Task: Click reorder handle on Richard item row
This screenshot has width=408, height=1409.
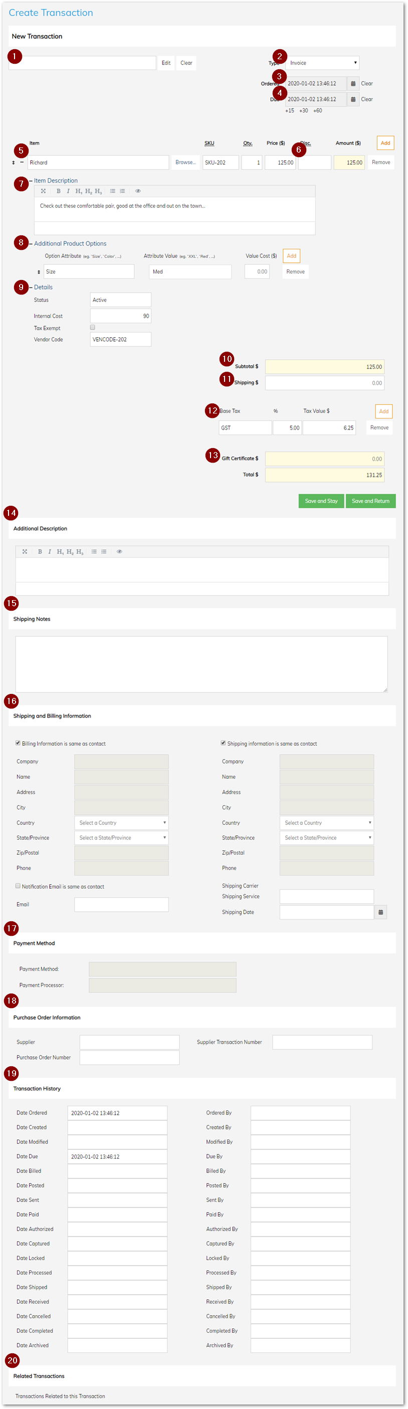Action: pyautogui.click(x=14, y=163)
